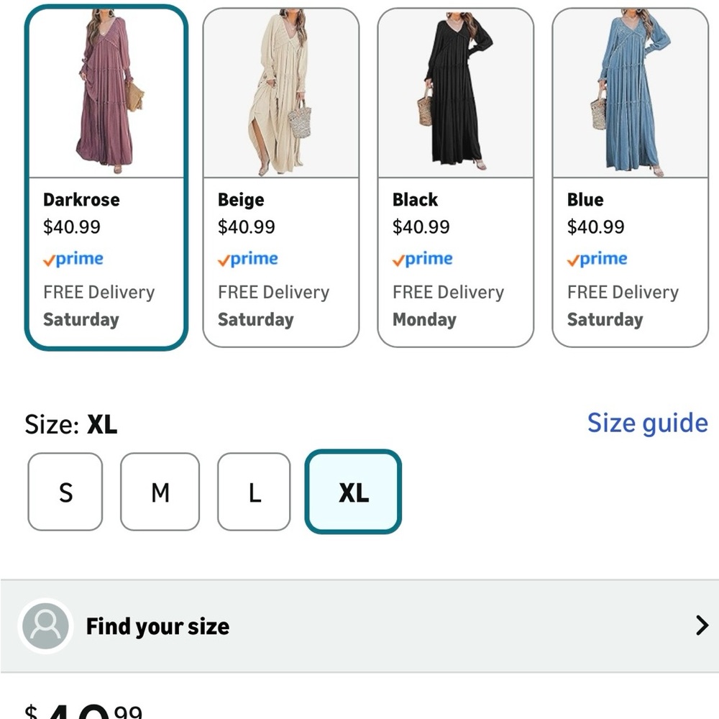Click the Blue dress thumbnail image
The image size is (719, 719).
(630, 93)
